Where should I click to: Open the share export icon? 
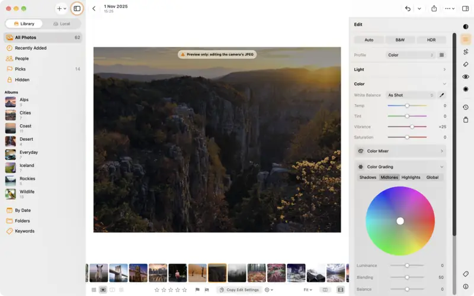434,8
